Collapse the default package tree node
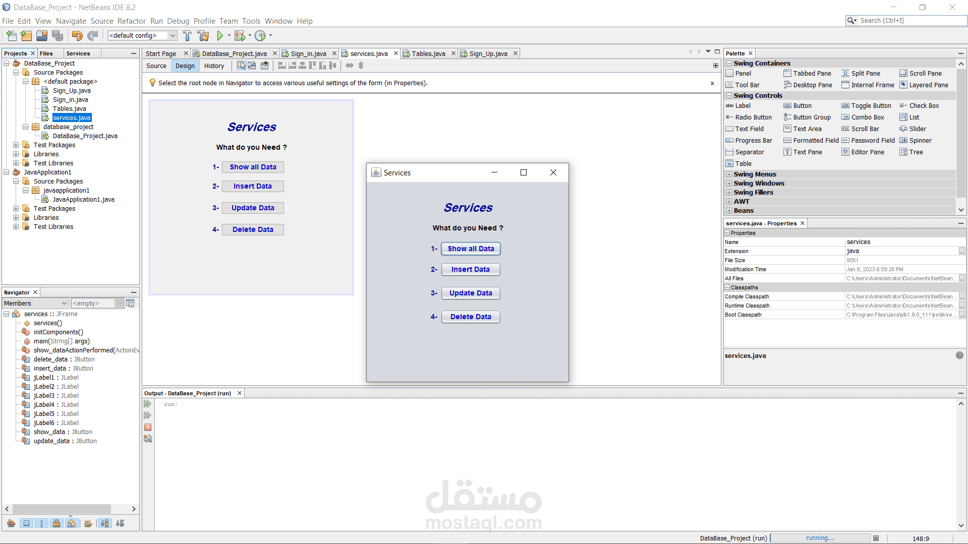This screenshot has width=968, height=544. tap(26, 82)
